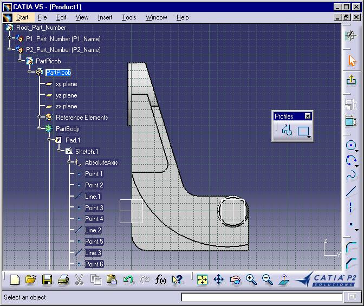Open a file with the folder icon
This screenshot has height=306, width=364.
pyautogui.click(x=31, y=279)
